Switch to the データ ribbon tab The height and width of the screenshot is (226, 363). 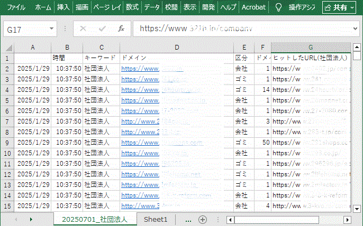pos(152,7)
